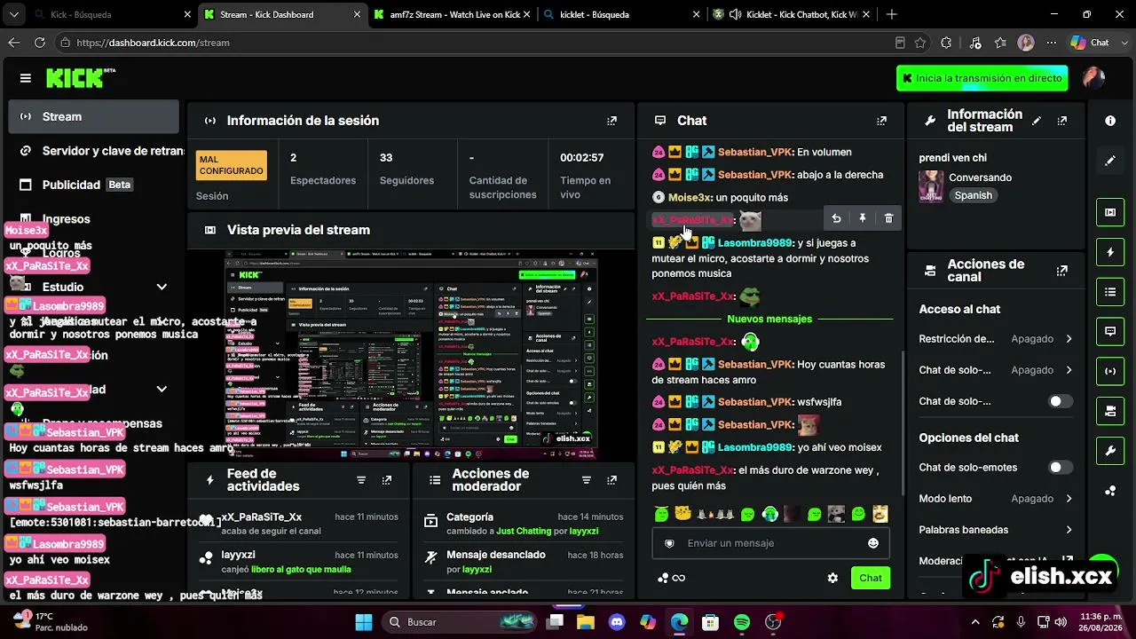This screenshot has width=1136, height=639.
Task: Open chat settings gear icon
Action: point(832,578)
